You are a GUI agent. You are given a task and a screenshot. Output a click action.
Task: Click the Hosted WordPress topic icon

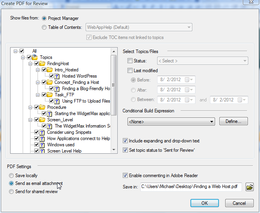click(57, 76)
